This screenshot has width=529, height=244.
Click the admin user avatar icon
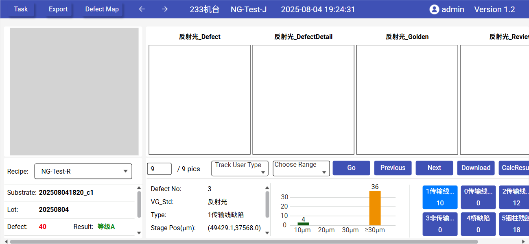click(434, 9)
